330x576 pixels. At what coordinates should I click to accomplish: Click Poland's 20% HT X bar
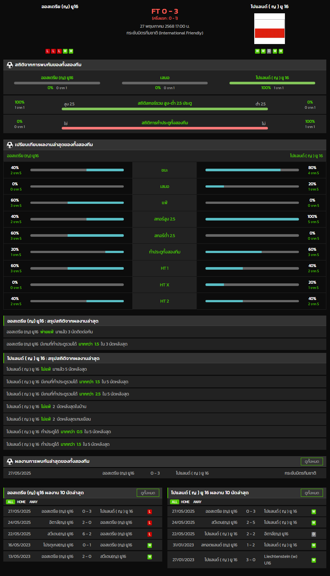[x=252, y=284]
